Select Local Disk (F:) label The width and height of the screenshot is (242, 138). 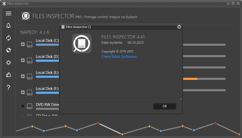[x=47, y=89]
